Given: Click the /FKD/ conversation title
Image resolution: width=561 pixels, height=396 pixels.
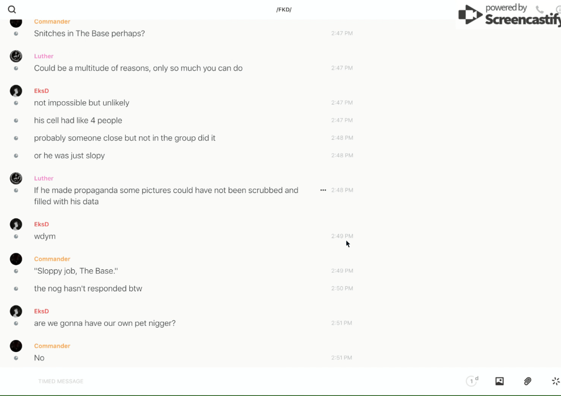Looking at the screenshot, I should pyautogui.click(x=284, y=10).
